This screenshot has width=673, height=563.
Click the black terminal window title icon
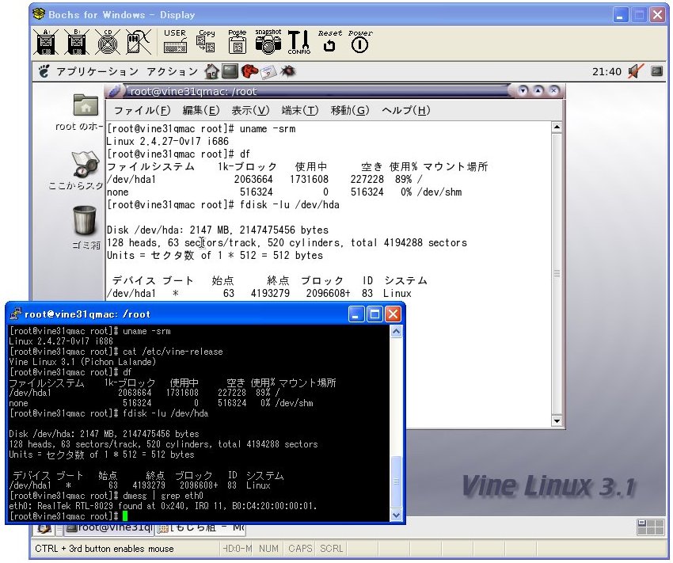pos(16,314)
